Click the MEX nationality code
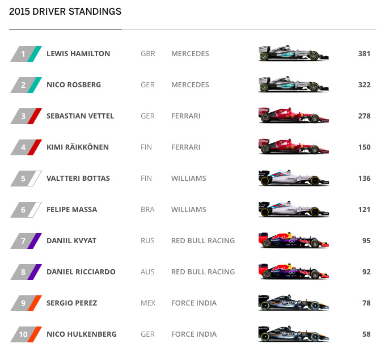 click(x=148, y=303)
